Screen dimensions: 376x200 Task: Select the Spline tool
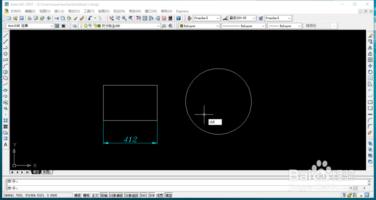tap(6, 84)
